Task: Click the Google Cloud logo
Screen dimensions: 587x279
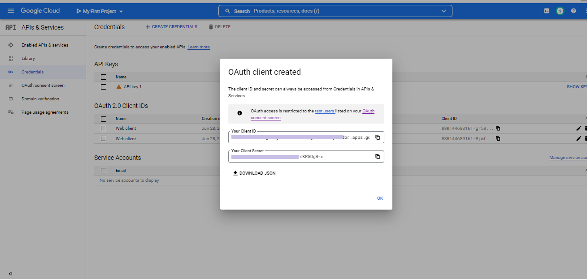Action: (40, 11)
